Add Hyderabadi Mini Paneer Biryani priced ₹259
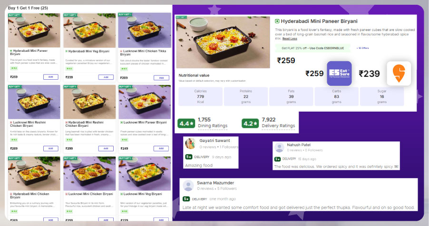The width and height of the screenshot is (429, 226). click(50, 77)
